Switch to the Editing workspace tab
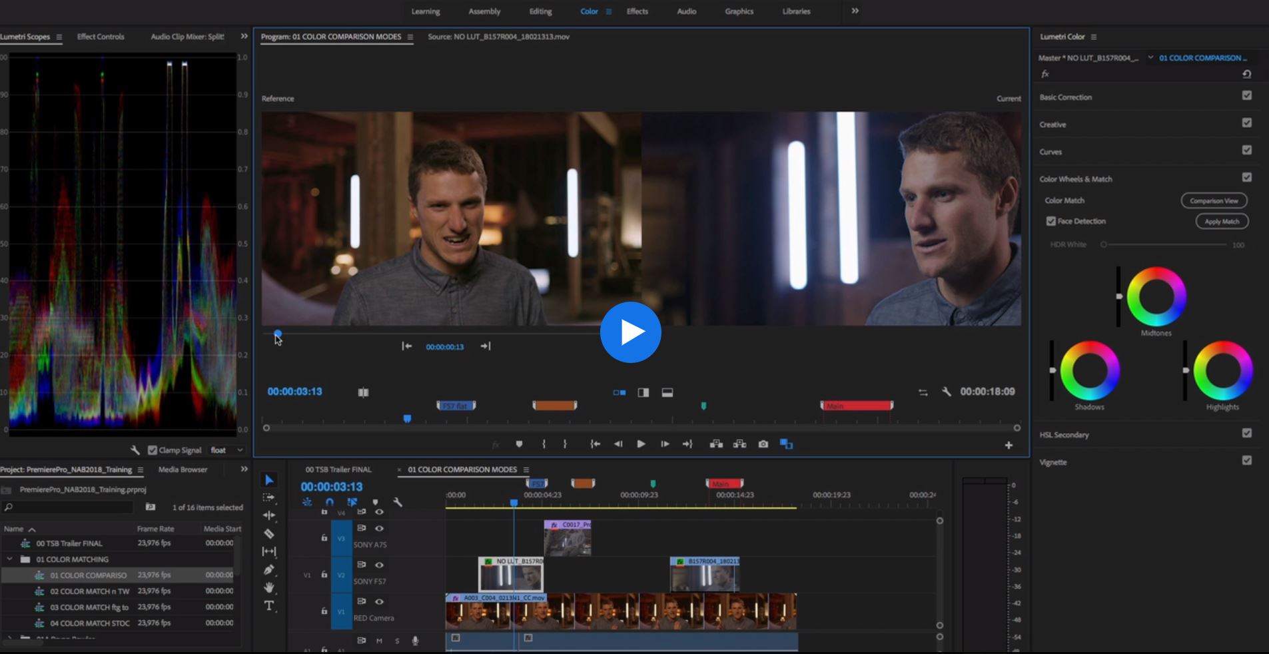This screenshot has width=1269, height=654. click(x=540, y=11)
